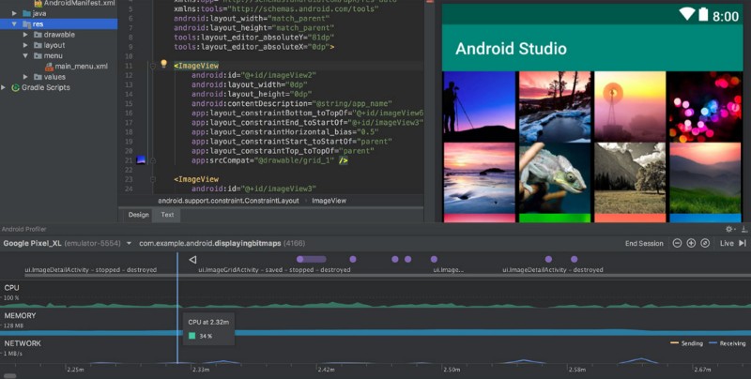
Task: Select the res tree row
Action: point(58,24)
